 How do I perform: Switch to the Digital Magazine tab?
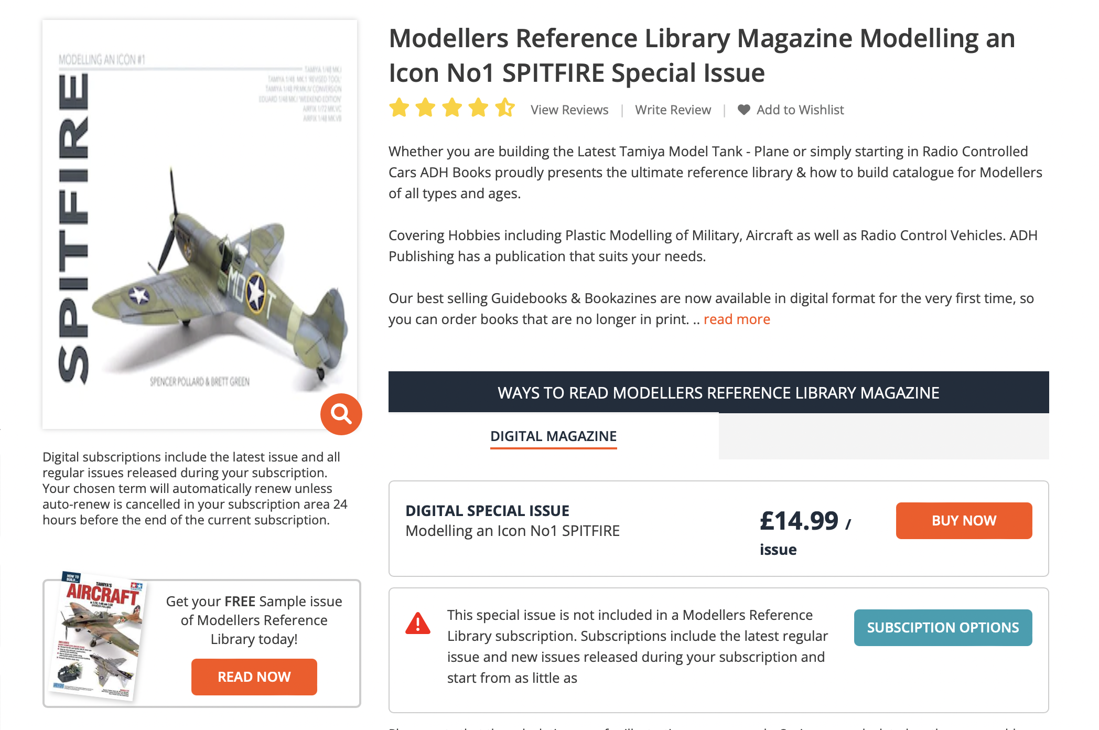pos(553,436)
